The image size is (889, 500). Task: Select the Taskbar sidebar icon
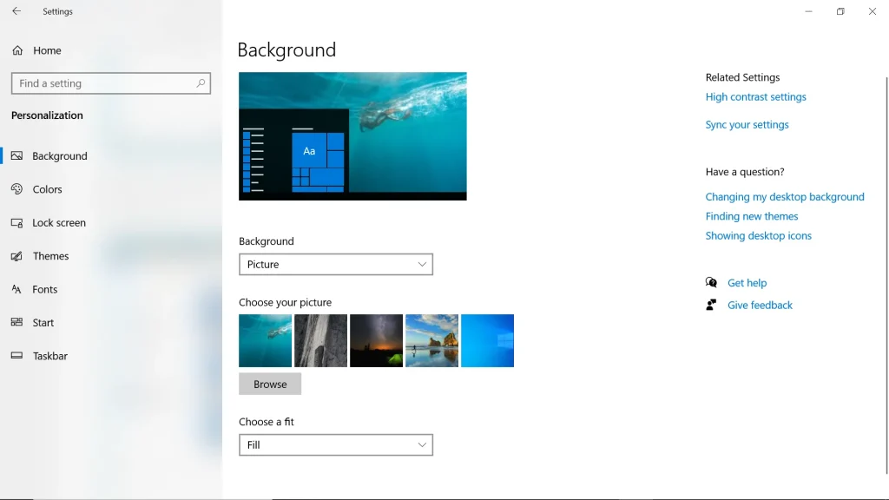16,356
